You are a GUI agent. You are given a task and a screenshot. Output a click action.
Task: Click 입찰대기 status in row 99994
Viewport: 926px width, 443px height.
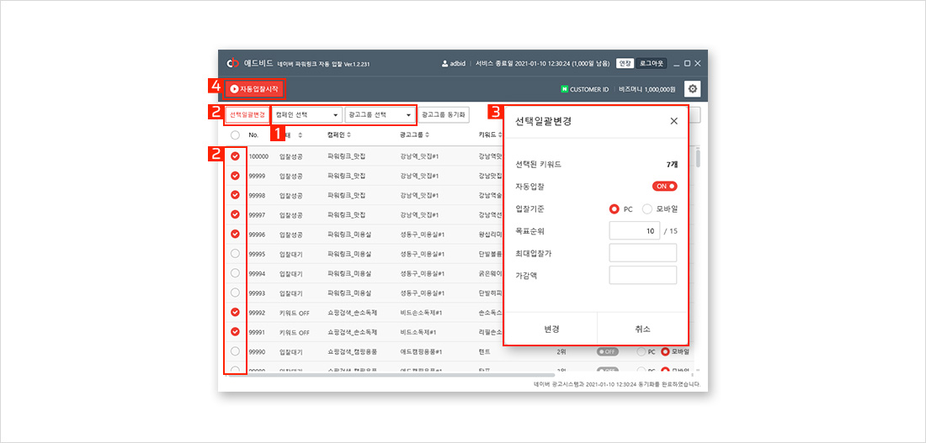pyautogui.click(x=291, y=273)
